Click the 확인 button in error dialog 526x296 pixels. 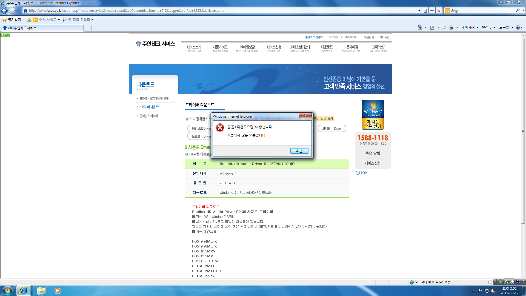click(x=299, y=151)
